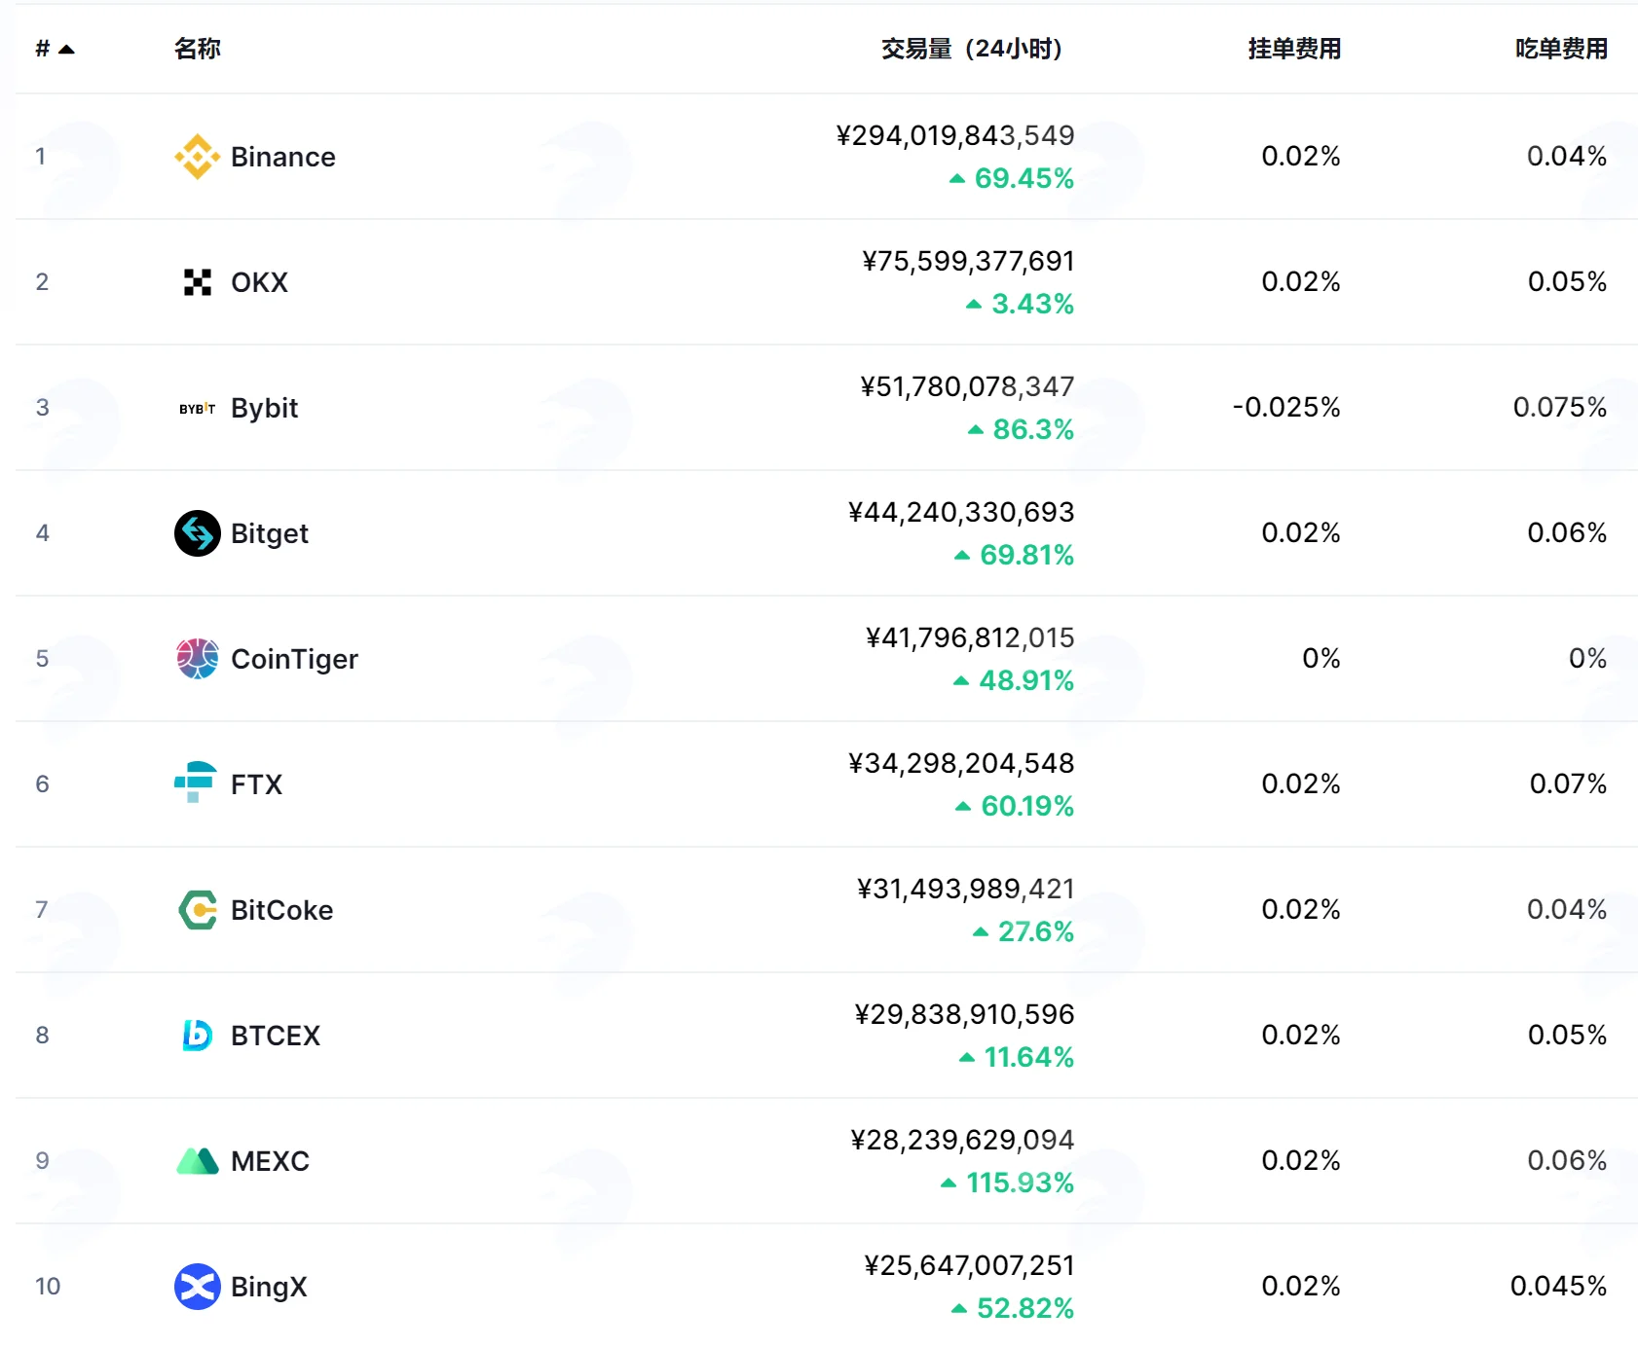Select OKX volume ¥75,599,377,691

coord(968,261)
